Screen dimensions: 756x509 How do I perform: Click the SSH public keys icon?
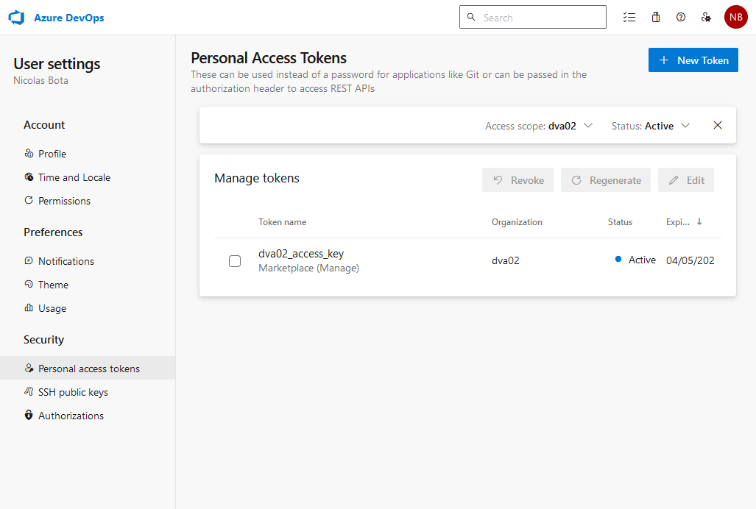click(29, 391)
